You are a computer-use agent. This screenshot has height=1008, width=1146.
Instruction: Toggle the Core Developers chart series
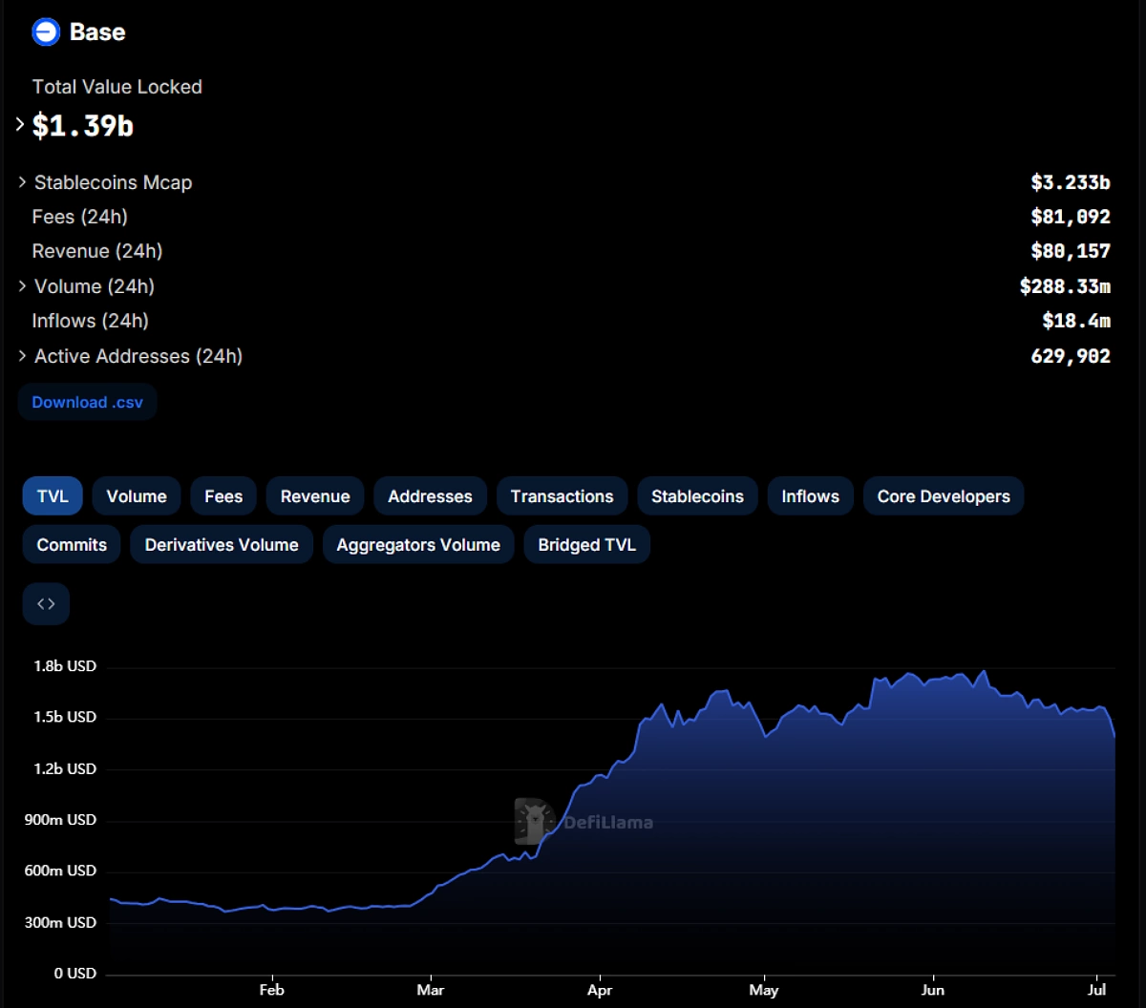pyautogui.click(x=944, y=496)
